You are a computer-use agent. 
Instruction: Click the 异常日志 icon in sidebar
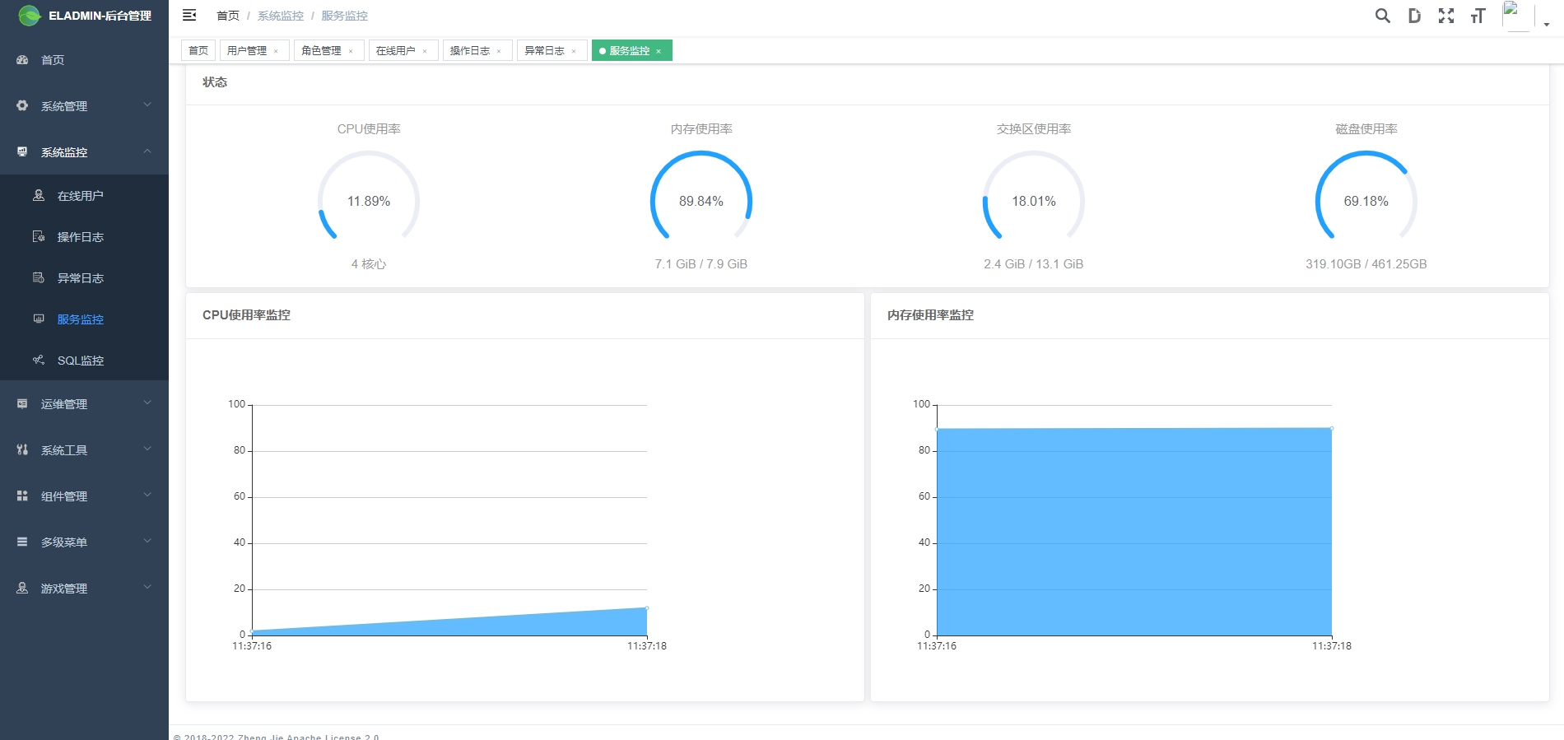point(39,278)
